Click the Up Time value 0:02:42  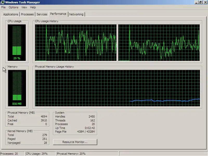[x=90, y=128]
